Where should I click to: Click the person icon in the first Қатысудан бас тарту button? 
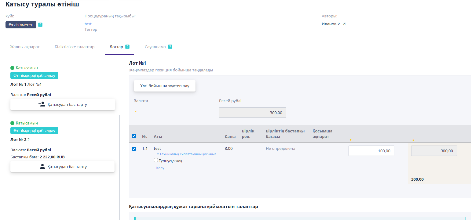(42, 104)
